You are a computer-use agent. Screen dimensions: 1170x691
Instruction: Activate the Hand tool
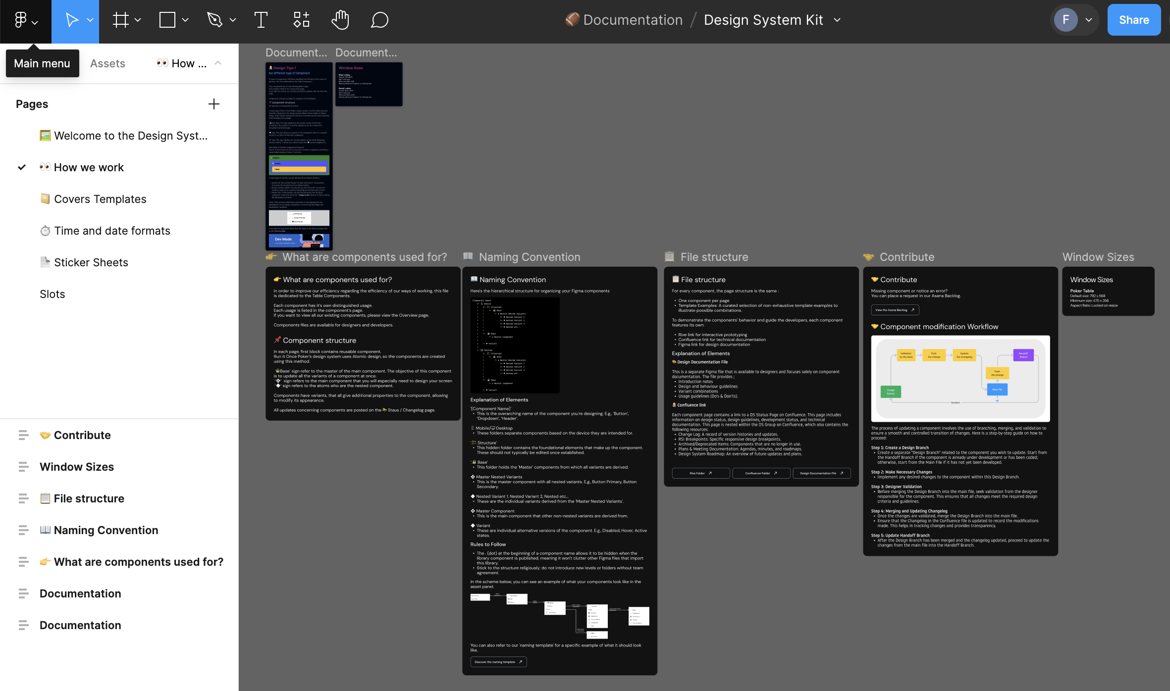point(340,20)
